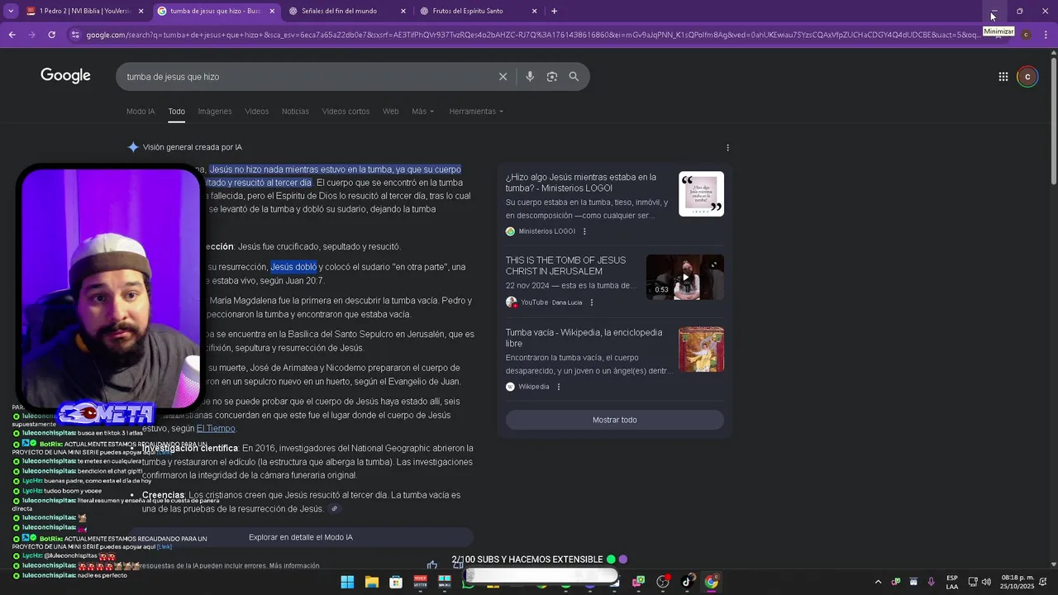This screenshot has width=1058, height=595.
Task: Click inside the Google search field
Action: [306, 77]
